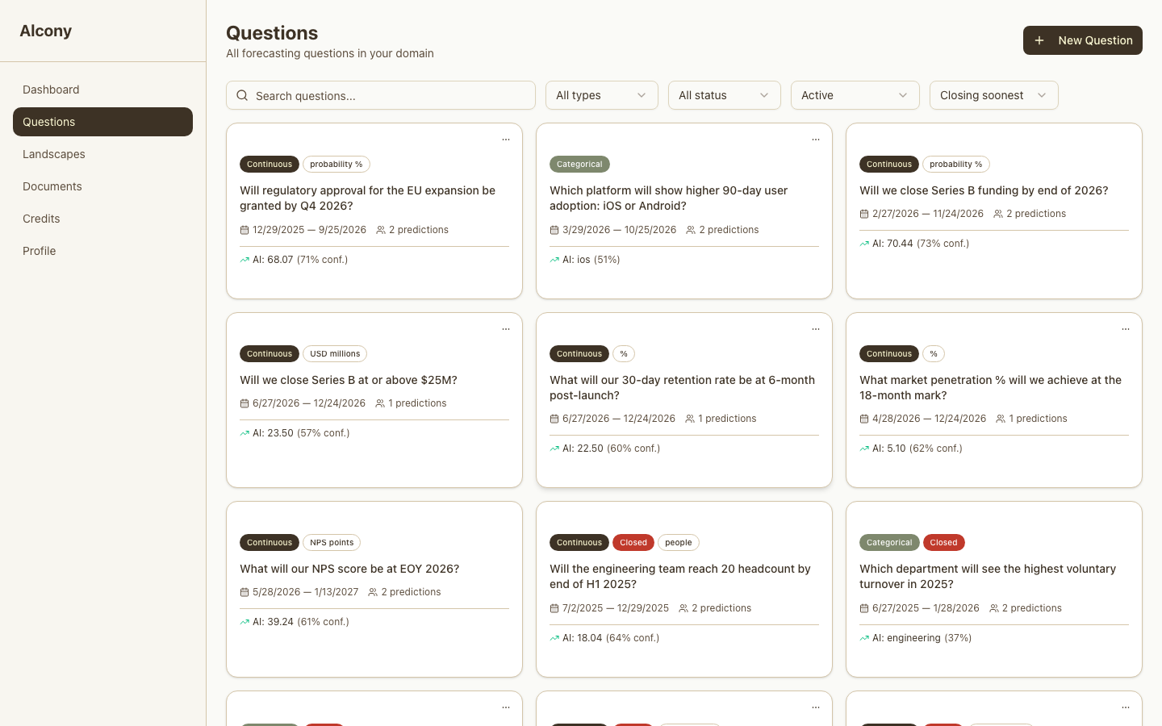Click the trend icon beside AI: 5.10
This screenshot has height=726, width=1162.
[864, 449]
